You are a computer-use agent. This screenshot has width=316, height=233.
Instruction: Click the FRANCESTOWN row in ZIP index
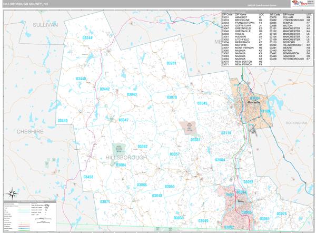click(244, 23)
